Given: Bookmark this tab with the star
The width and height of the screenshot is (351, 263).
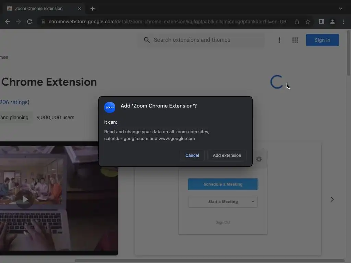Looking at the screenshot, I should coord(308,22).
